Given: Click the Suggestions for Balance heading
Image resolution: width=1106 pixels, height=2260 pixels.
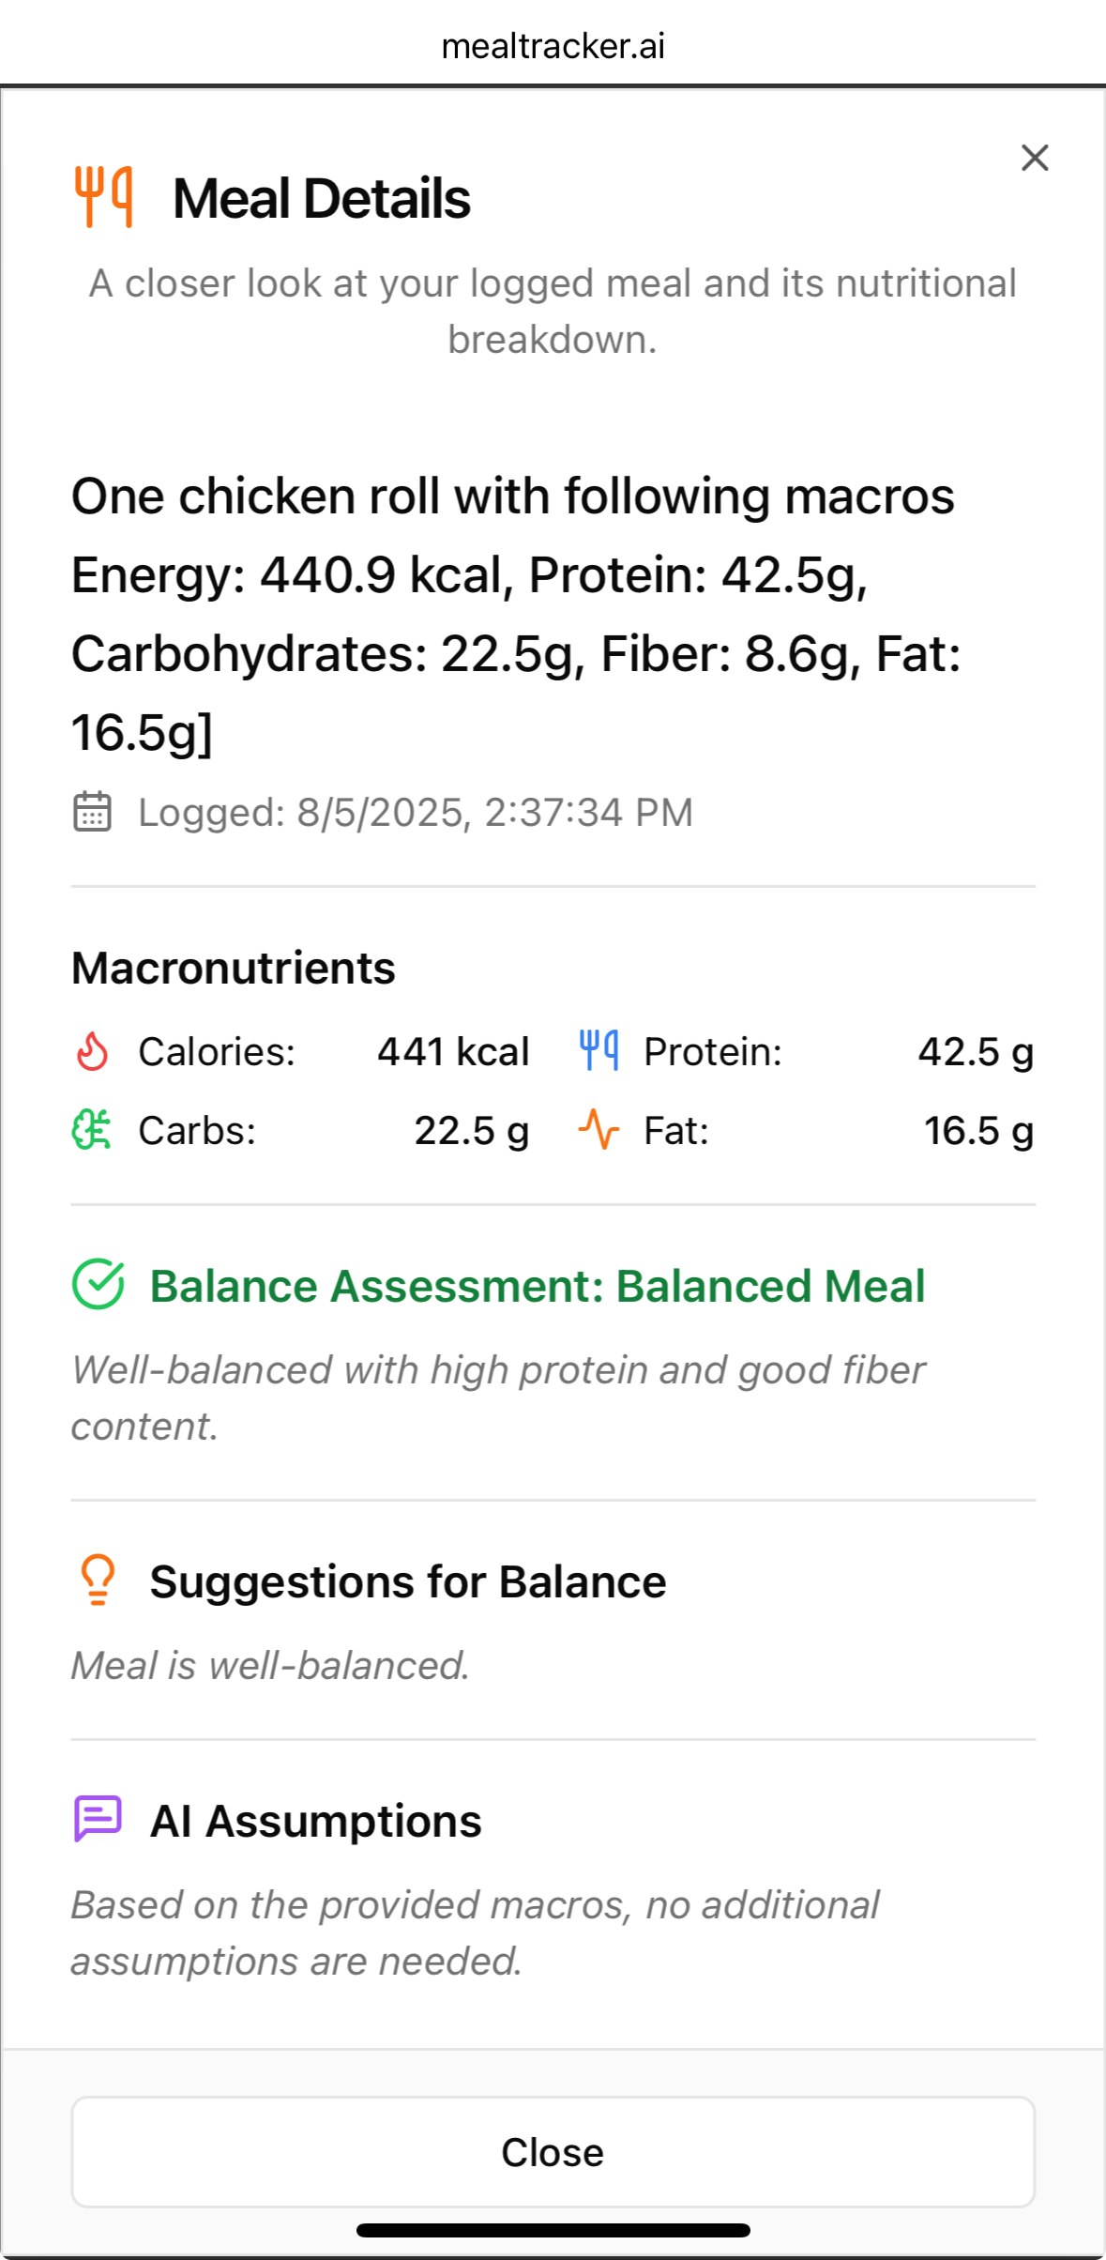Looking at the screenshot, I should (x=408, y=1581).
